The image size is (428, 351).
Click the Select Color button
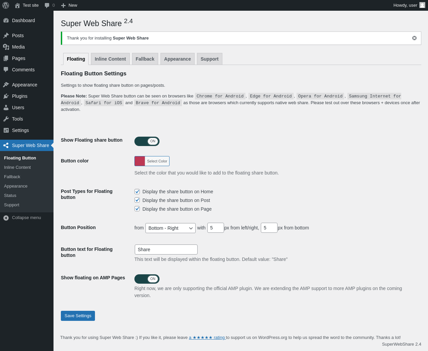click(157, 161)
